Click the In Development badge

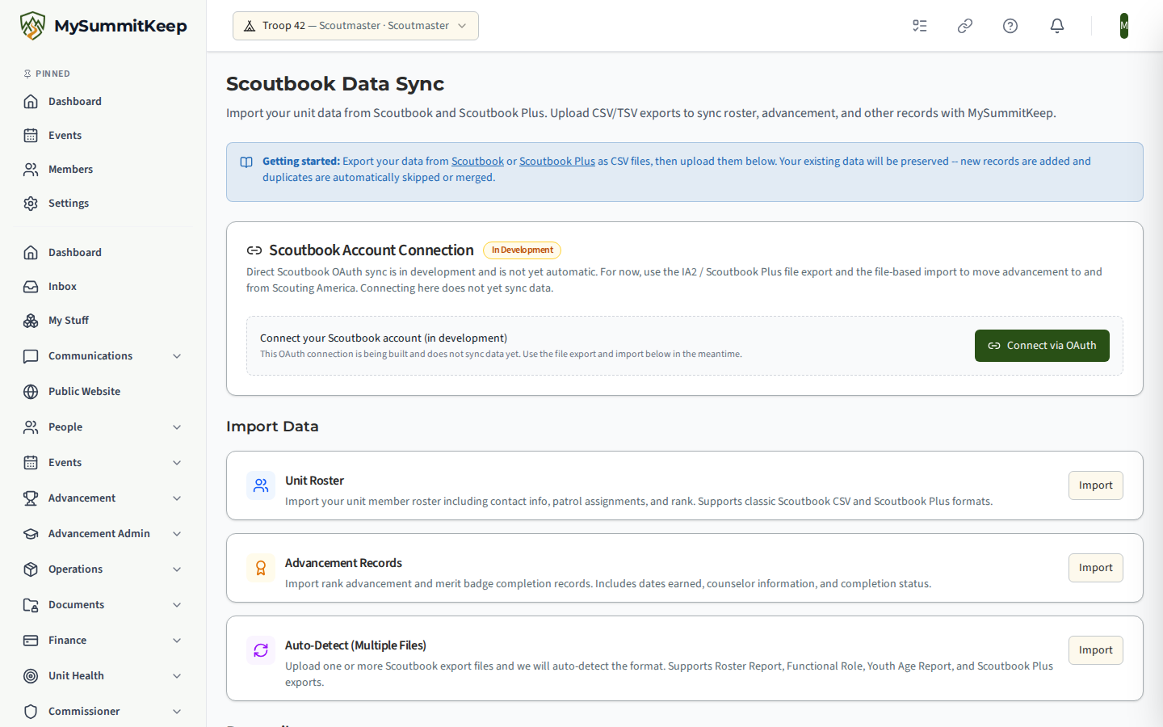522,250
